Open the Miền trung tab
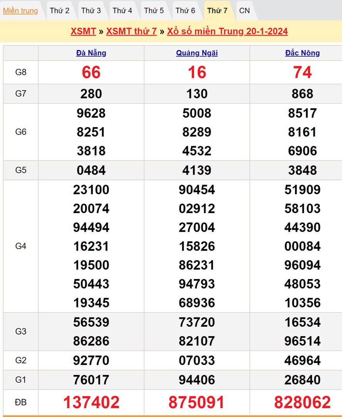The height and width of the screenshot is (417, 342). point(20,11)
